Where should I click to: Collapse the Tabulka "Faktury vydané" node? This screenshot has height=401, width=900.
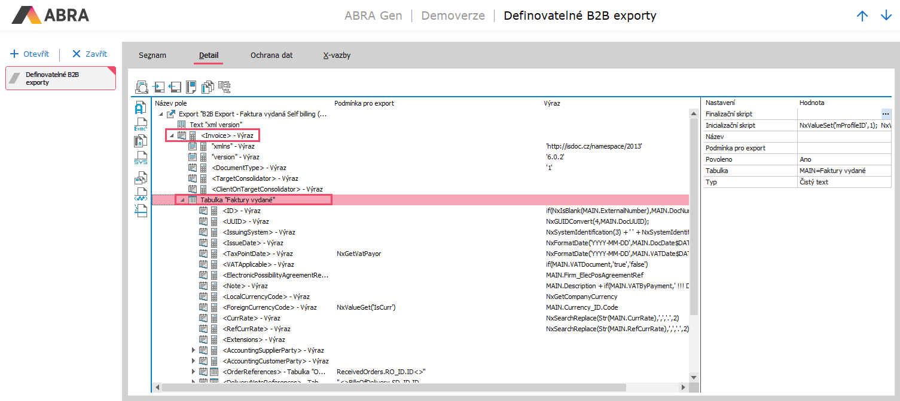tap(182, 200)
